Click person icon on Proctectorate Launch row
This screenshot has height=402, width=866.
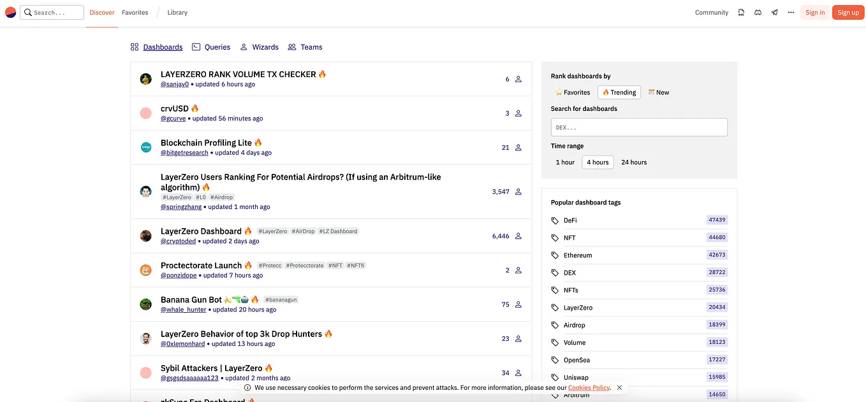[x=518, y=270]
